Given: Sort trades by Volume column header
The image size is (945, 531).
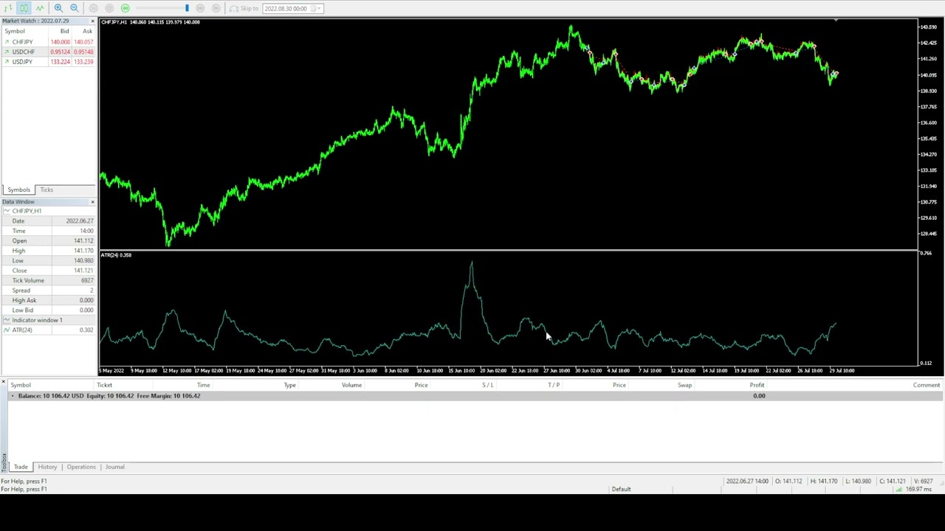Looking at the screenshot, I should click(x=351, y=385).
